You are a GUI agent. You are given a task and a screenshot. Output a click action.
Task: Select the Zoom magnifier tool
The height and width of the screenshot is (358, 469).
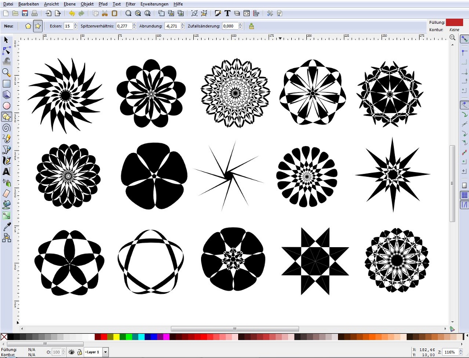click(6, 72)
